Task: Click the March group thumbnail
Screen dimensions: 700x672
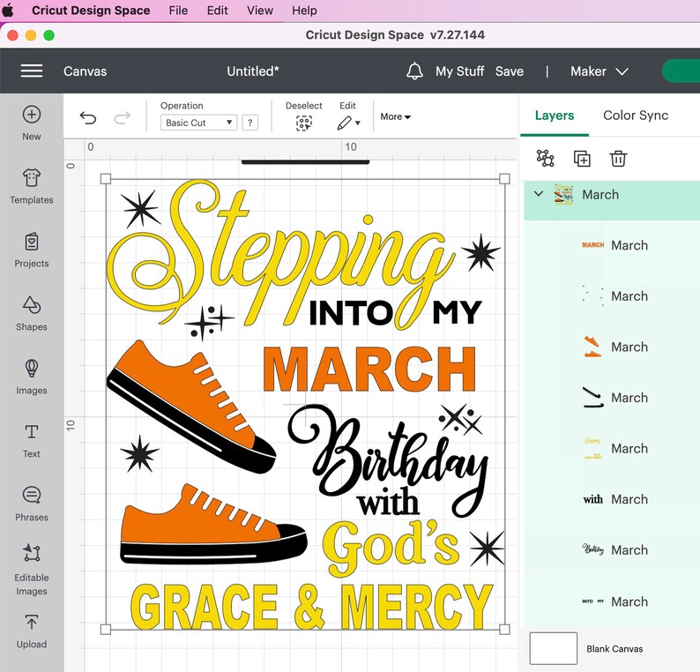Action: (x=563, y=194)
